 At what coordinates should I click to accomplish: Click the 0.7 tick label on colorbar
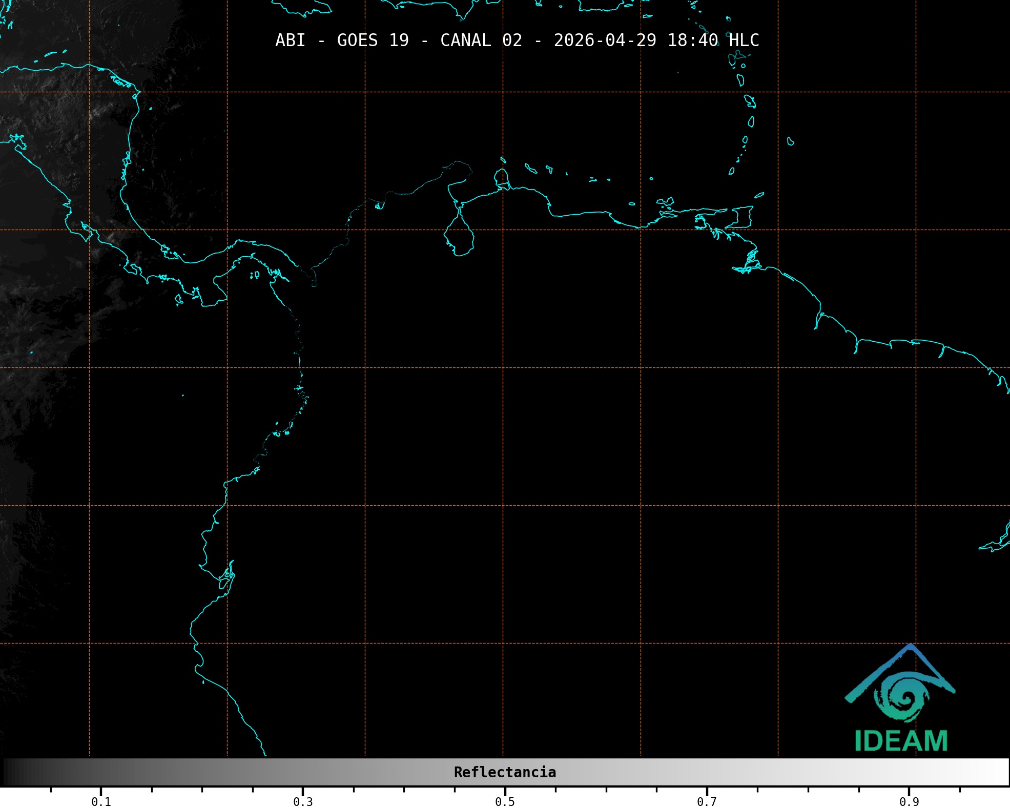707,802
